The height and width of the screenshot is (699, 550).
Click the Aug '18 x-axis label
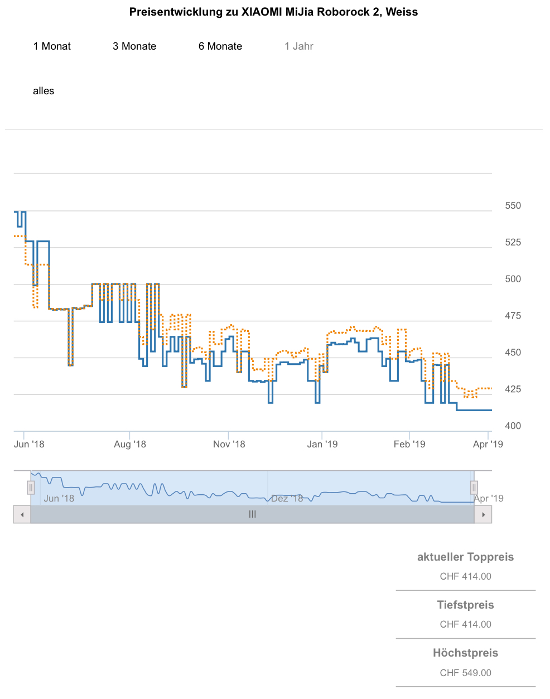click(x=130, y=444)
